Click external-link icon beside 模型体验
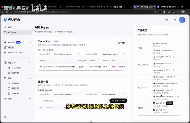The image size is (190, 123). coord(30,42)
